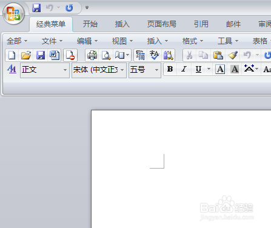Toggle italic formatting
The width and height of the screenshot is (271, 228).
point(184,69)
